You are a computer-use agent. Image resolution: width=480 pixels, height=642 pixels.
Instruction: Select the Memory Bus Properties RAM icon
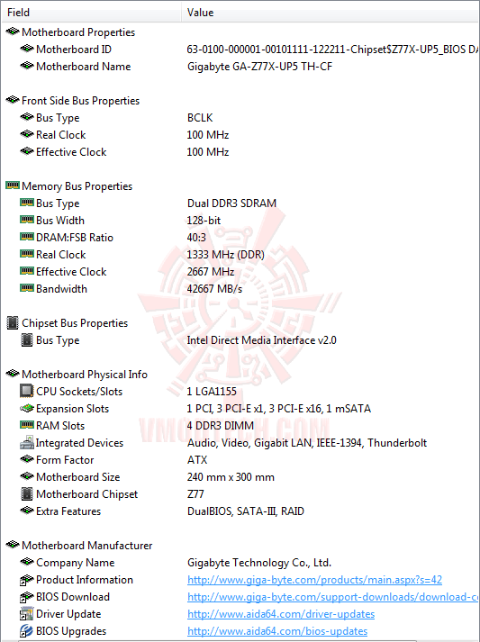(x=13, y=185)
